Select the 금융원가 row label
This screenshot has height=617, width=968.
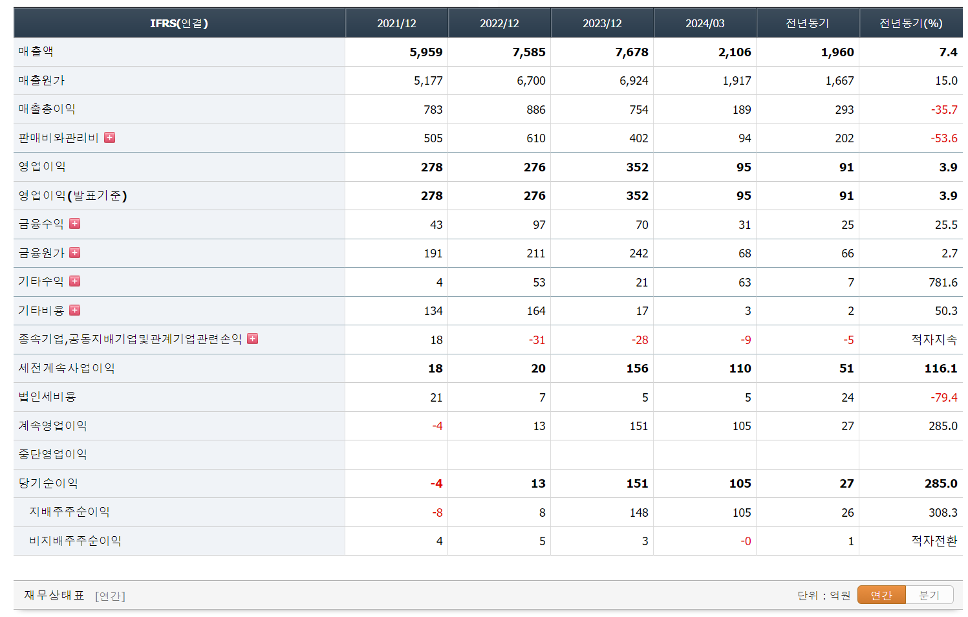41,253
